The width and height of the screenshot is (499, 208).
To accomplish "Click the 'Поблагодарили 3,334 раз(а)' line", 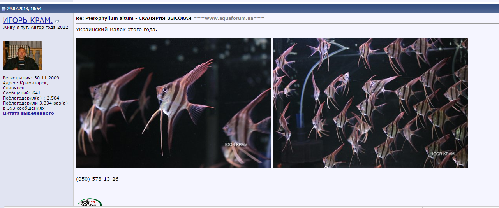I will pyautogui.click(x=35, y=103).
